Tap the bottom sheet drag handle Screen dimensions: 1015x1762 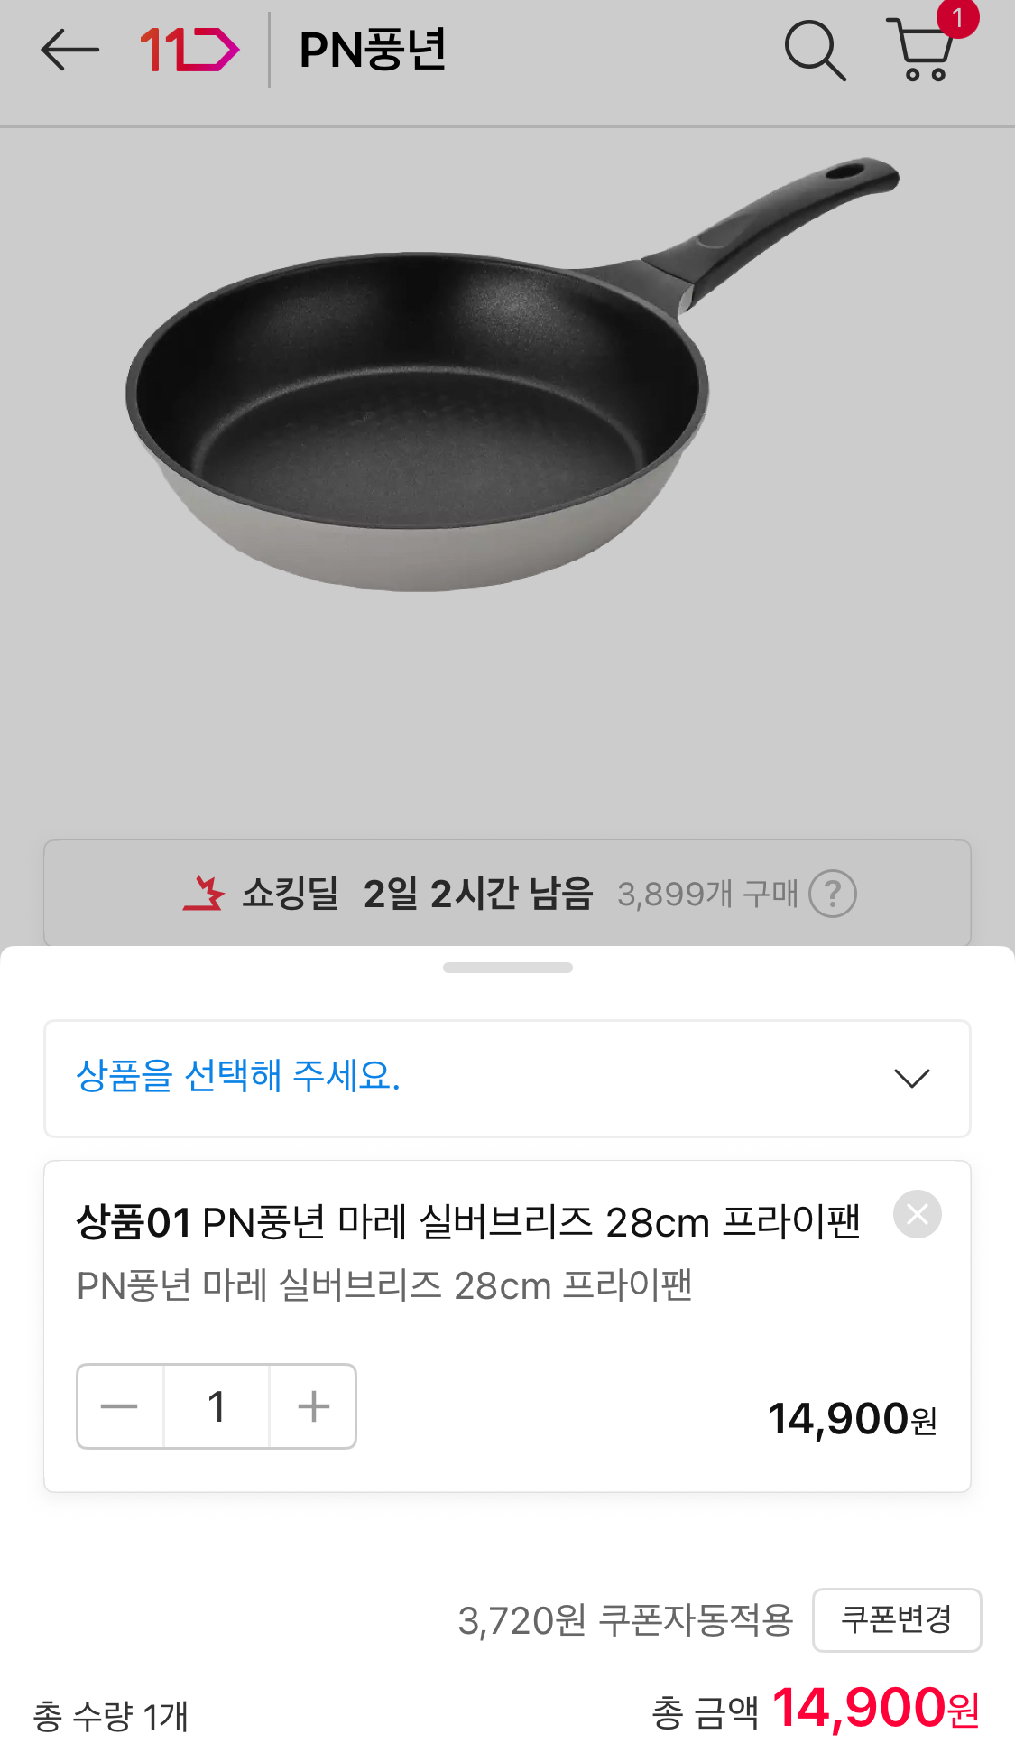507,968
